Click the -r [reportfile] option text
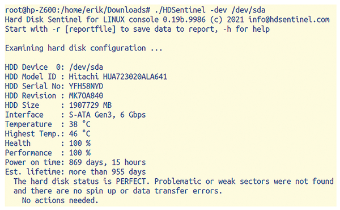This screenshot has width=340, height=210. click(84, 29)
